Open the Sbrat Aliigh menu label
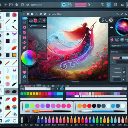This screenshot has height=128, width=128. [57, 14]
